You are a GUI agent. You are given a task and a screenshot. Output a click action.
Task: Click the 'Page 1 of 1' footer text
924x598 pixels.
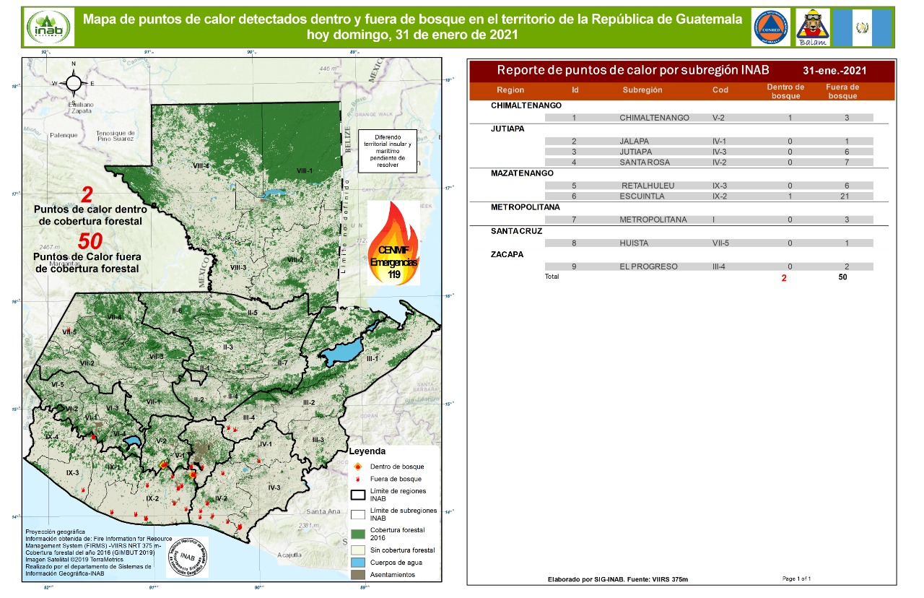pos(797,578)
